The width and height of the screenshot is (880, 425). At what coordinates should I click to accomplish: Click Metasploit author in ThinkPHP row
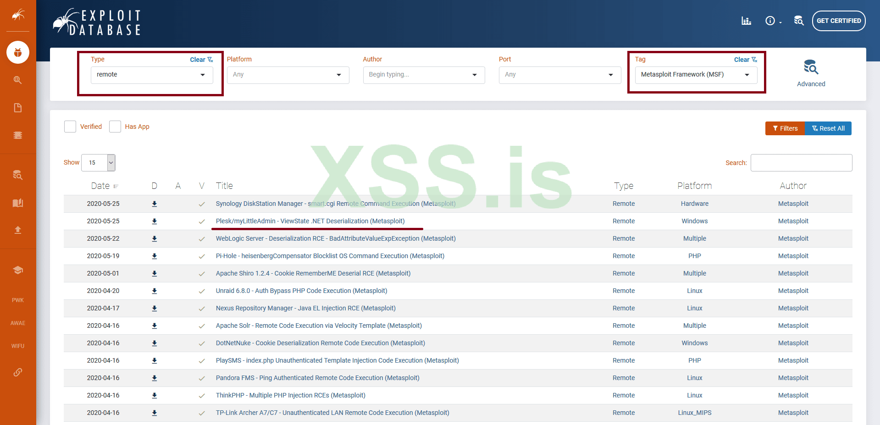793,395
